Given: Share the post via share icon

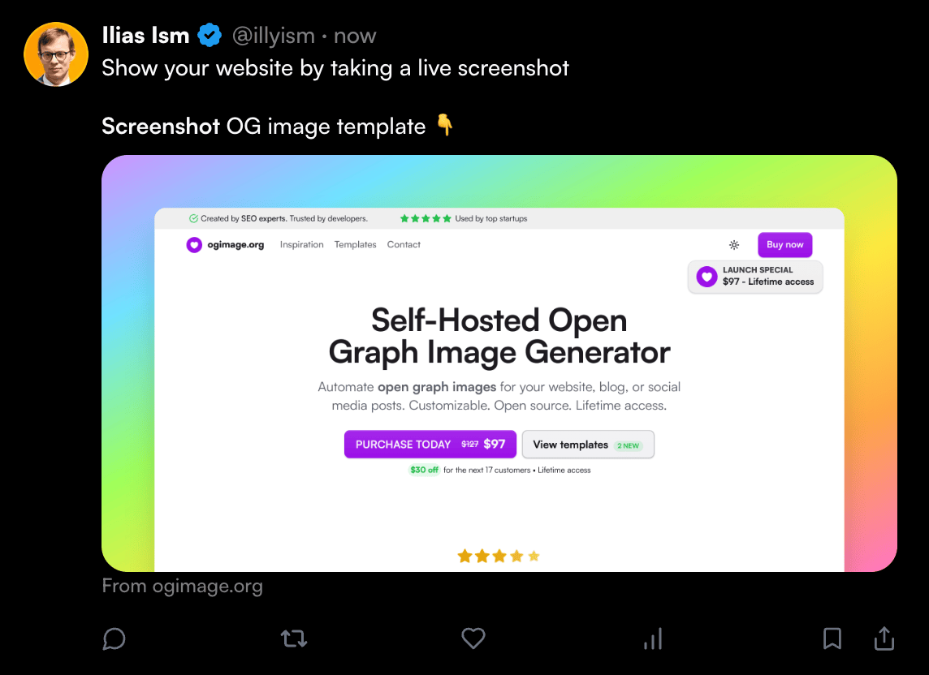Looking at the screenshot, I should (884, 639).
